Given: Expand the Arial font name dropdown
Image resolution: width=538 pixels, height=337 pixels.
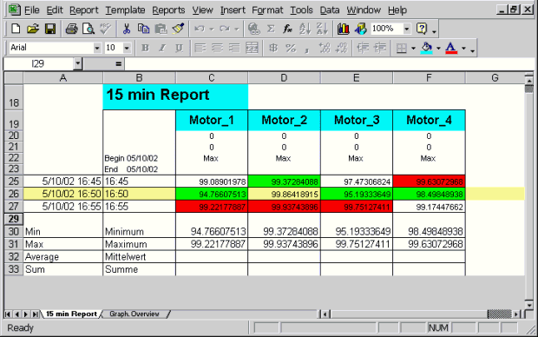Looking at the screenshot, I should tap(97, 48).
